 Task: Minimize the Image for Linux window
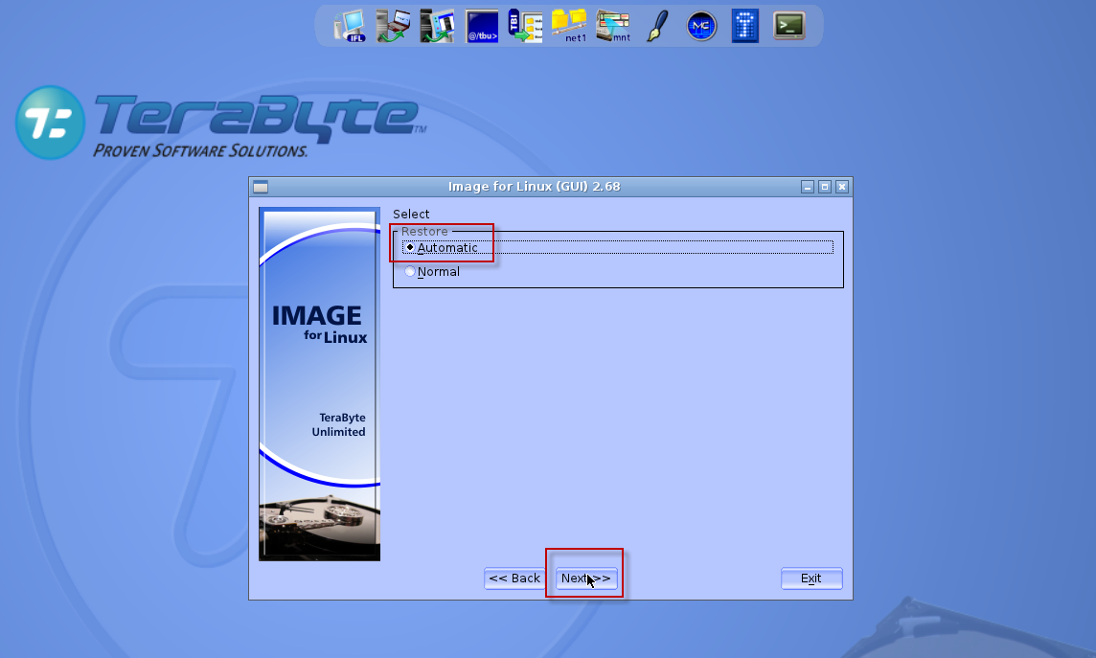tap(808, 187)
